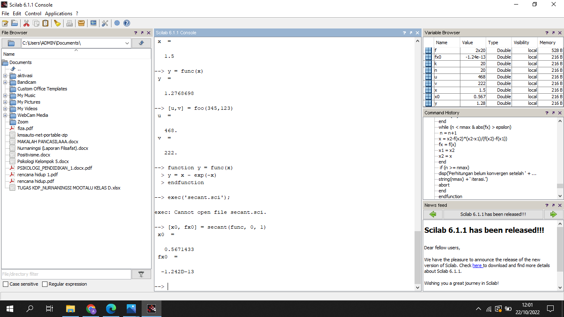Undock the Variable Browser panel
Viewport: 564px width, 317px height.
pyautogui.click(x=554, y=33)
